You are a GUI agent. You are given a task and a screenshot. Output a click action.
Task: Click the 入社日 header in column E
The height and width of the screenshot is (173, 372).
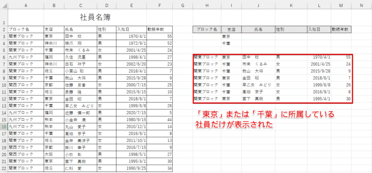tap(131, 30)
